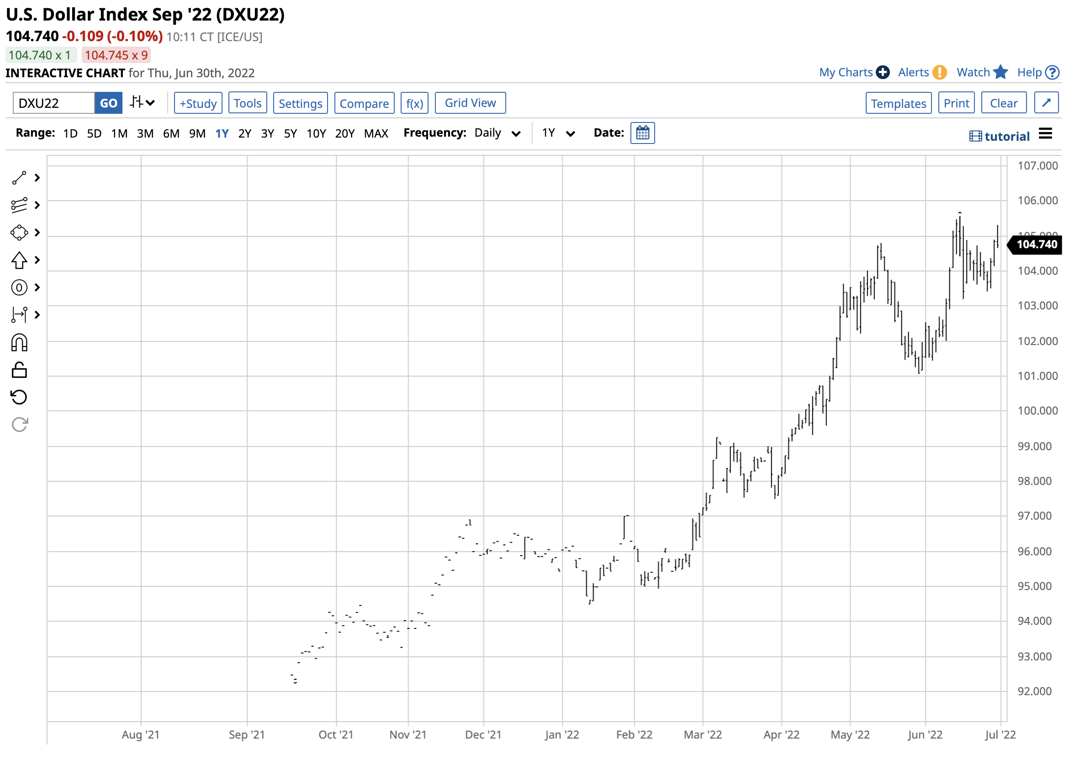Expand the chart type bar selector
Image resolution: width=1069 pixels, height=766 pixels.
(143, 102)
